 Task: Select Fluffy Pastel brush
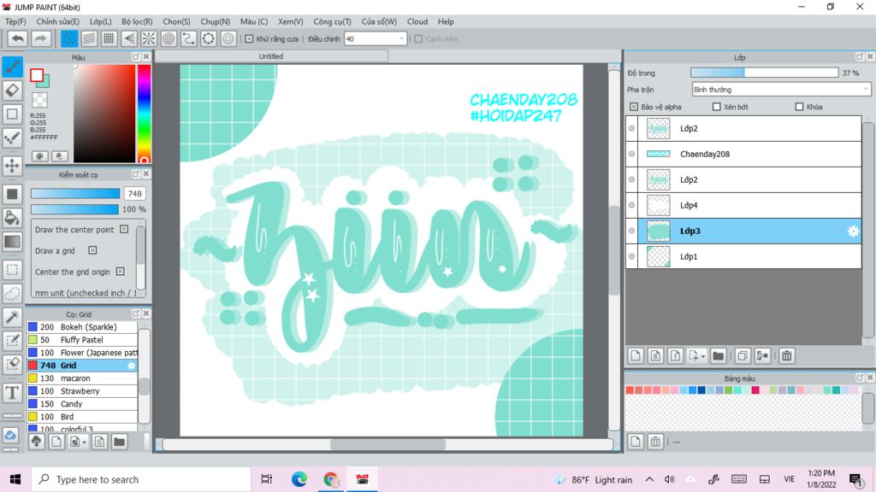[82, 340]
